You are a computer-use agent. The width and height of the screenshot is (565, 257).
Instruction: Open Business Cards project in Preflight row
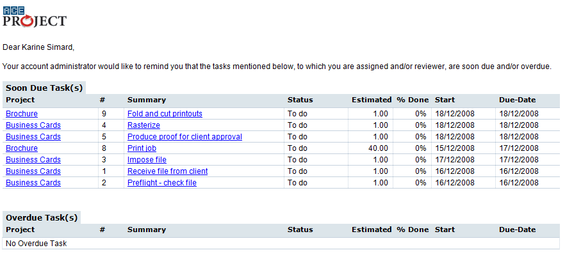[x=33, y=183]
